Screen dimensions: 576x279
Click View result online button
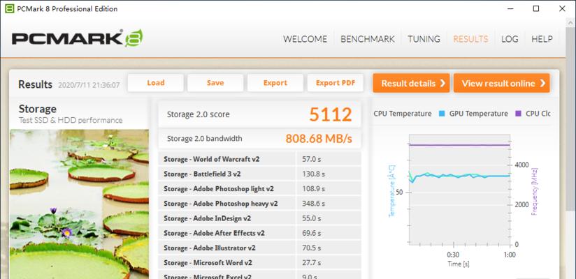[501, 83]
